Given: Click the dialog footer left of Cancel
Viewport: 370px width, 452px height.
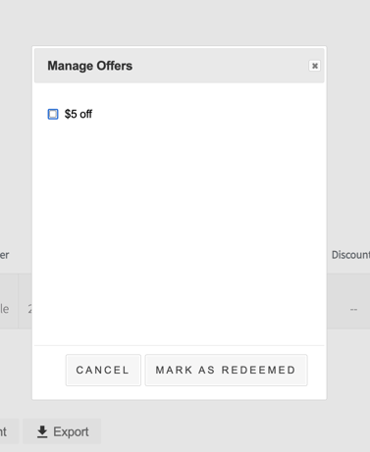Looking at the screenshot, I should 50,370.
